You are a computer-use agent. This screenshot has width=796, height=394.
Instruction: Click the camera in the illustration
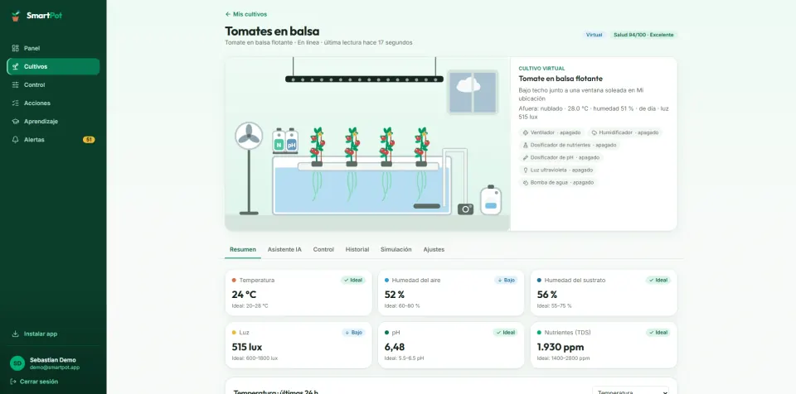465,209
